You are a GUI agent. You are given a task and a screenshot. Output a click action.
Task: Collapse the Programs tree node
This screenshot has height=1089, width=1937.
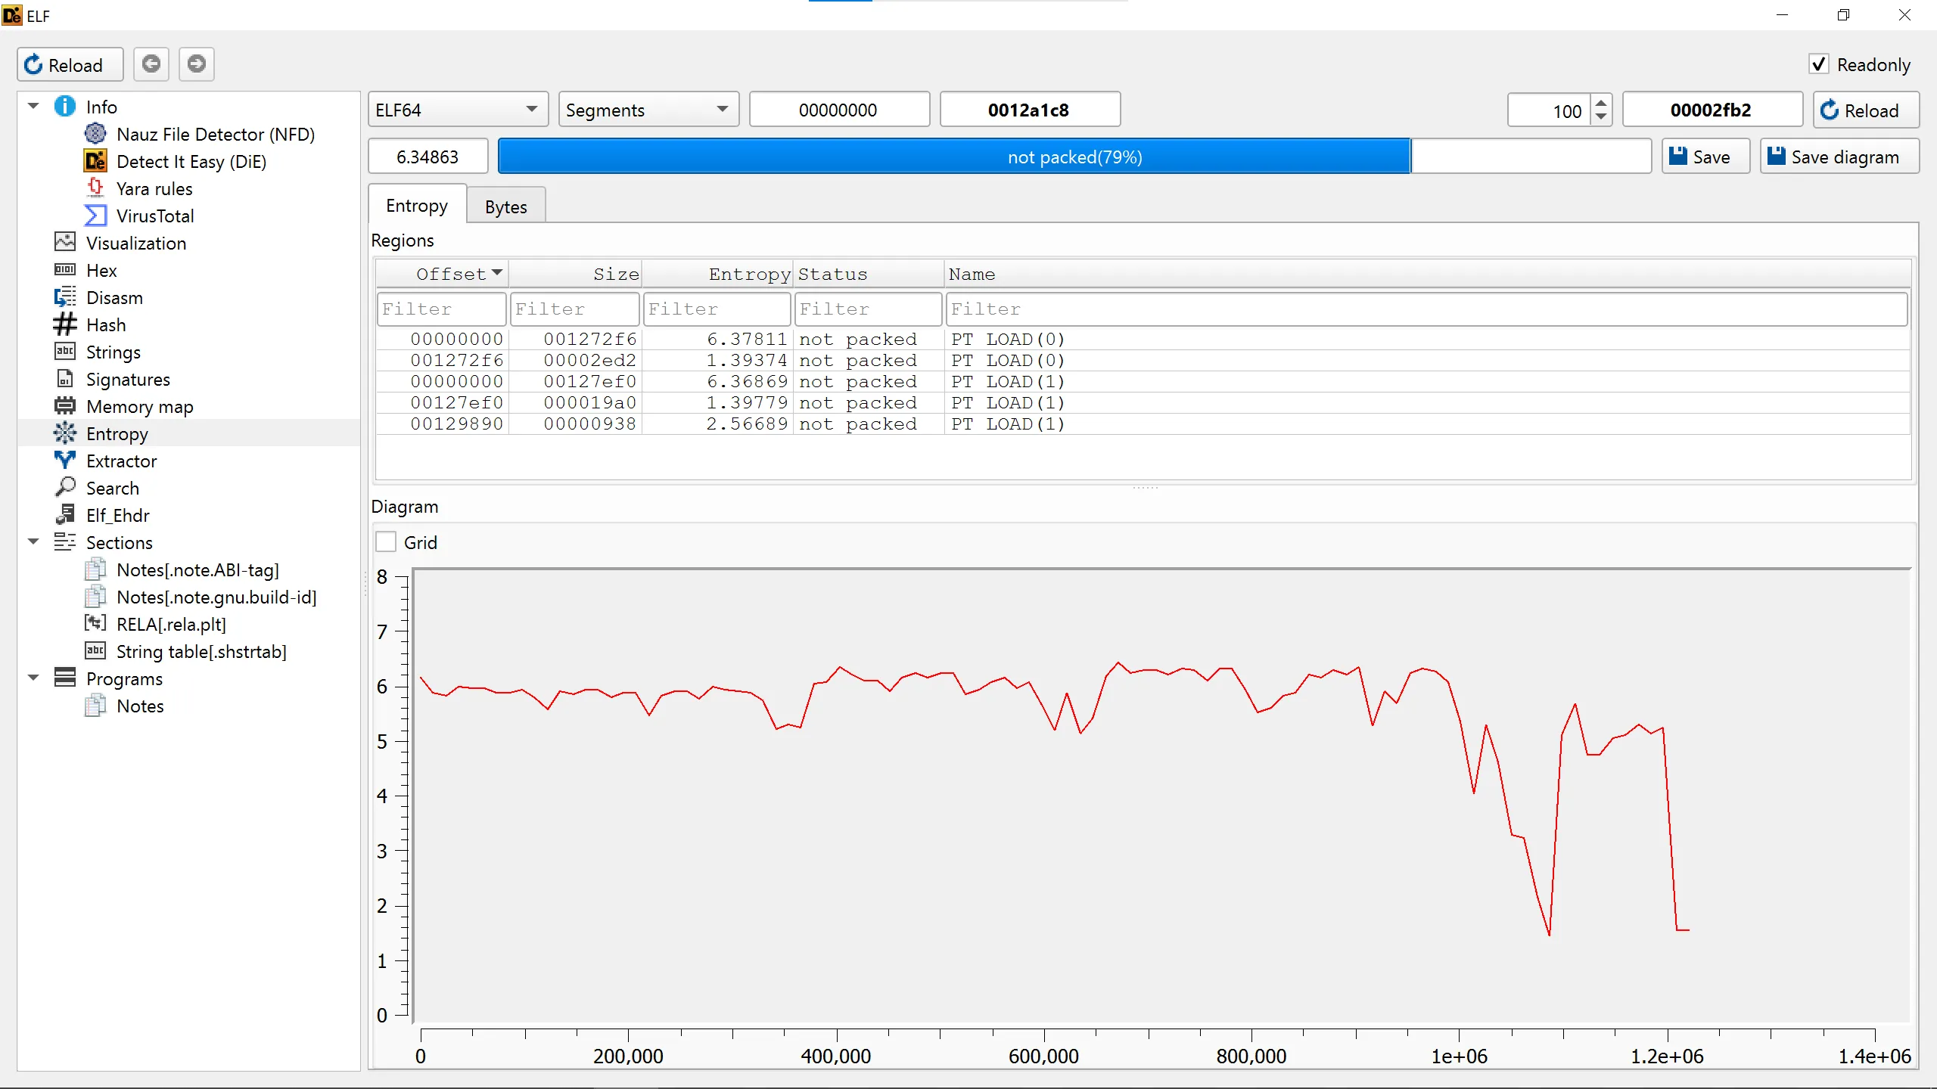[33, 678]
